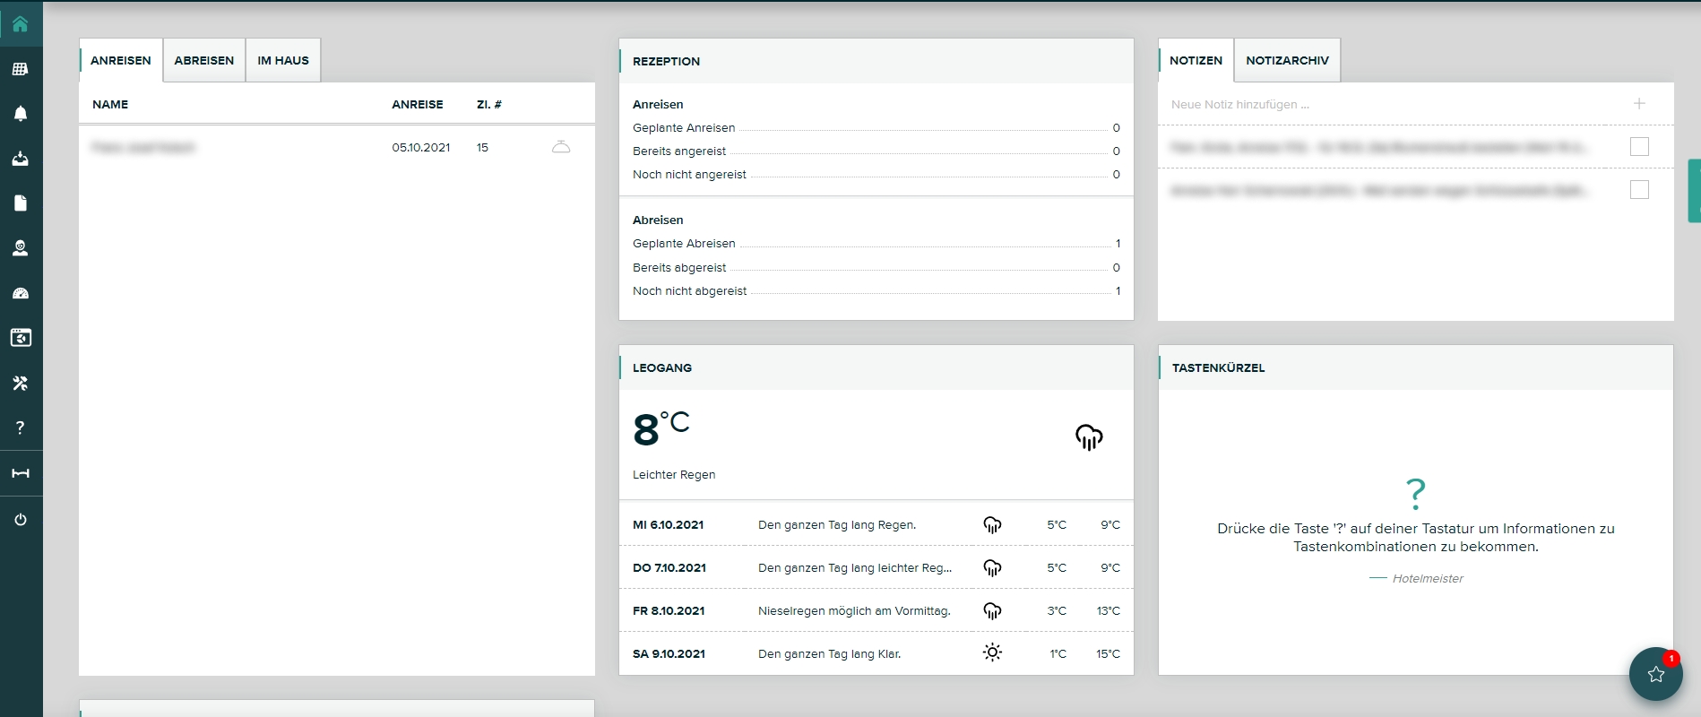The width and height of the screenshot is (1701, 717).
Task: Click the star feedback button with badge
Action: tap(1655, 674)
